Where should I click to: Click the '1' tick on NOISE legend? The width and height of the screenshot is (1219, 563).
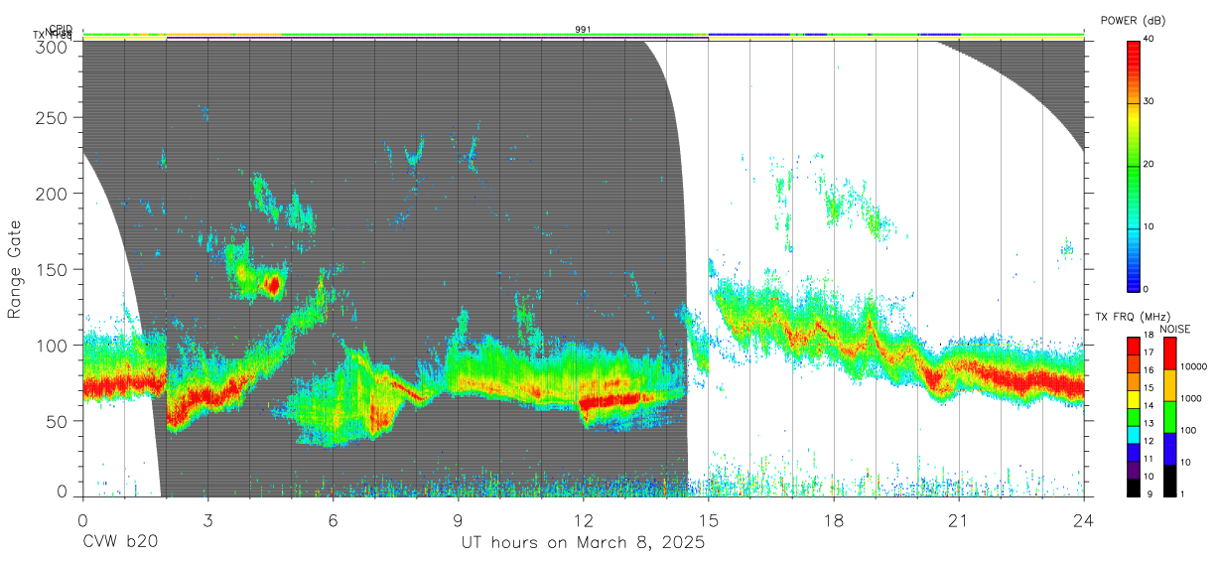(x=1184, y=493)
